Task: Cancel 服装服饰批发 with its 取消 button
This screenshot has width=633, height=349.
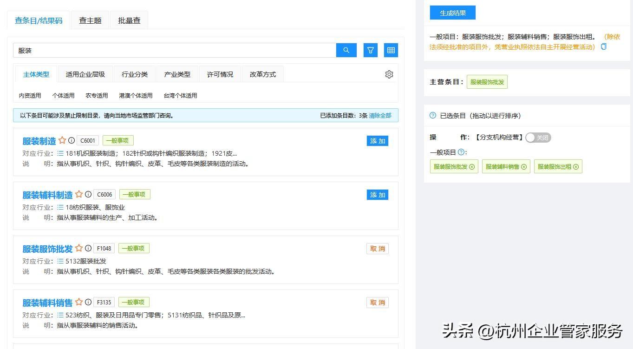Action: coord(378,249)
